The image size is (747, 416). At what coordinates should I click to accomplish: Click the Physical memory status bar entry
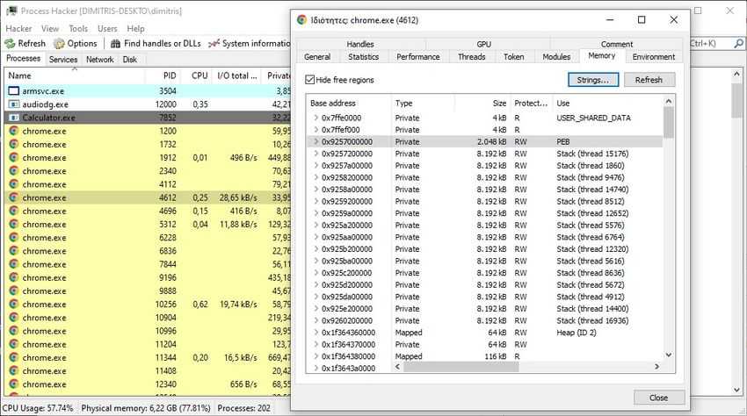point(145,408)
